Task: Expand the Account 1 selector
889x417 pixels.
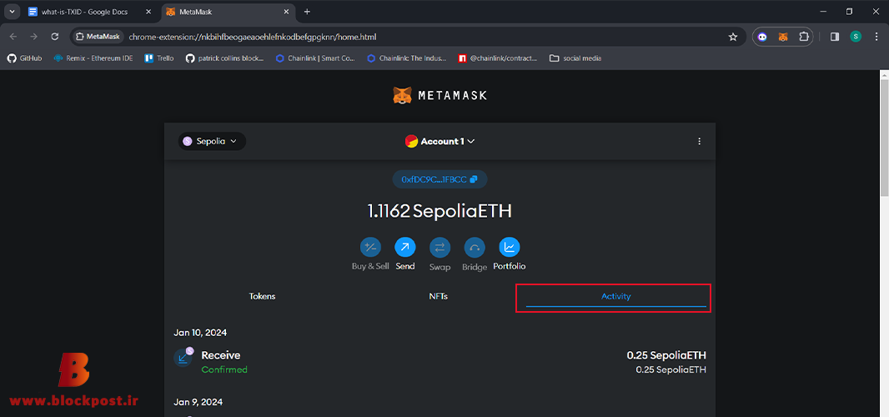Action: coord(440,141)
